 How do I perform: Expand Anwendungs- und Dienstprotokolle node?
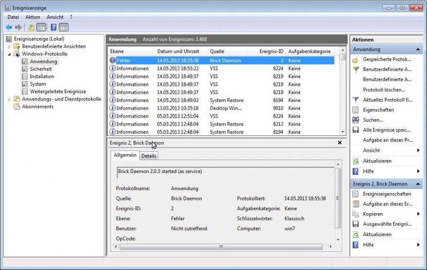click(9, 100)
